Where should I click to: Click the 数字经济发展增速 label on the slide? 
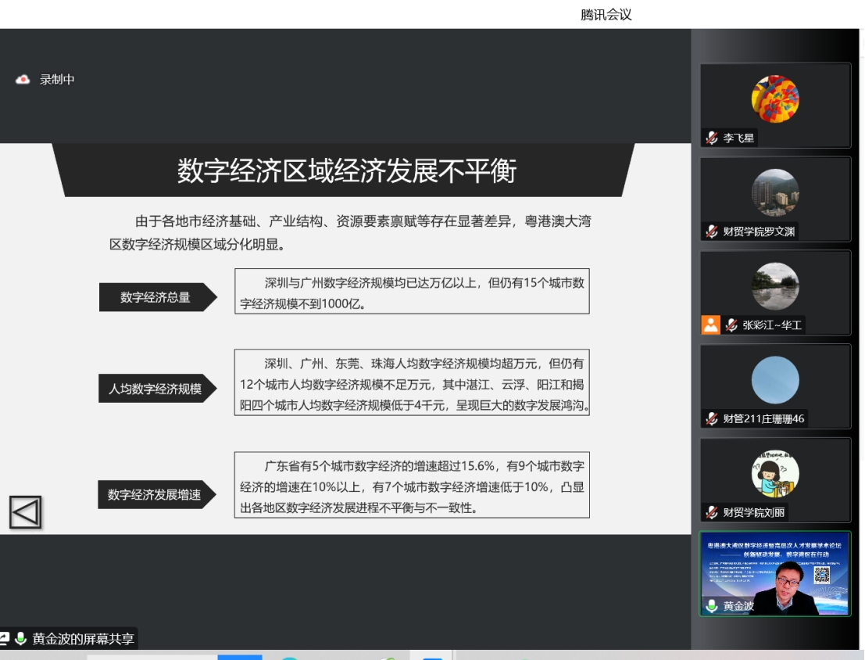(x=155, y=494)
